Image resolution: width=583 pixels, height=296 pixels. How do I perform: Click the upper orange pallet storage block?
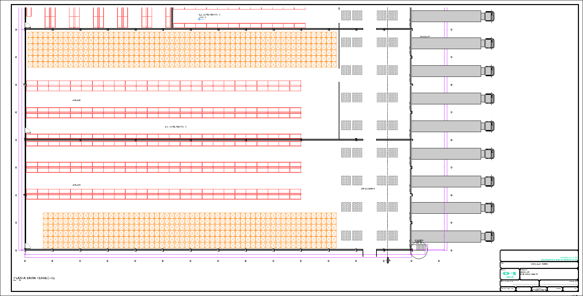pyautogui.click(x=182, y=49)
